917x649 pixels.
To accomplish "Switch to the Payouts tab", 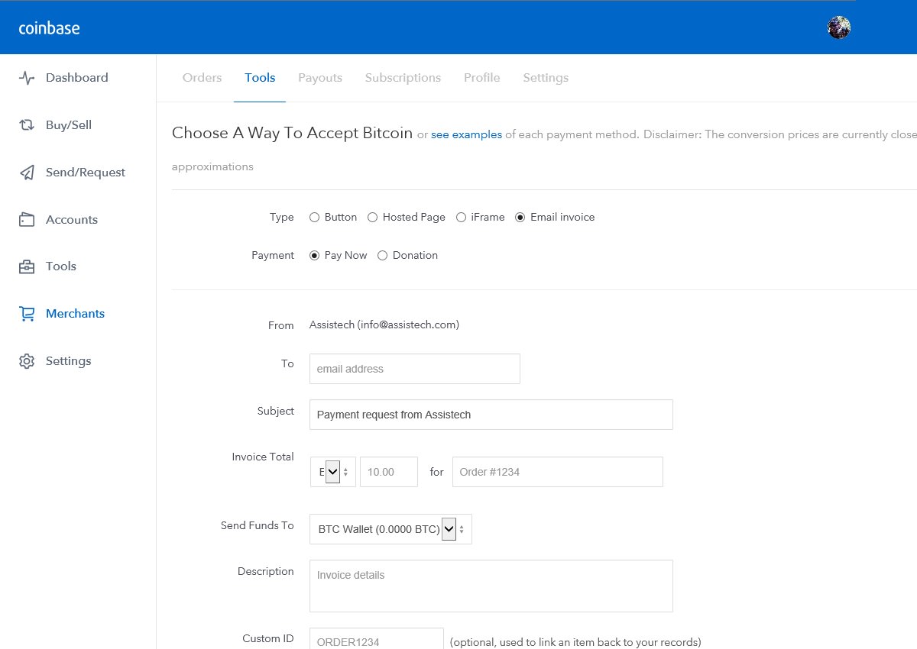I will click(x=320, y=78).
